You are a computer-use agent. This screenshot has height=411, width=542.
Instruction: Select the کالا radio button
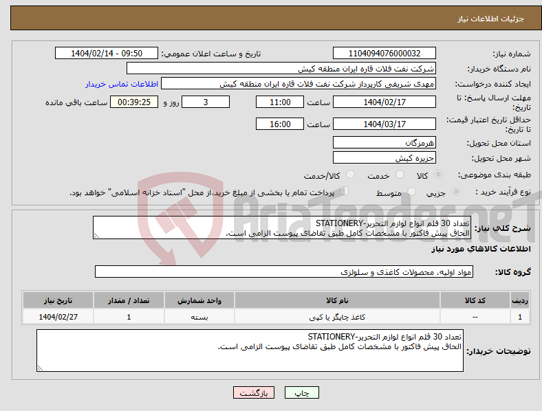[x=438, y=175]
